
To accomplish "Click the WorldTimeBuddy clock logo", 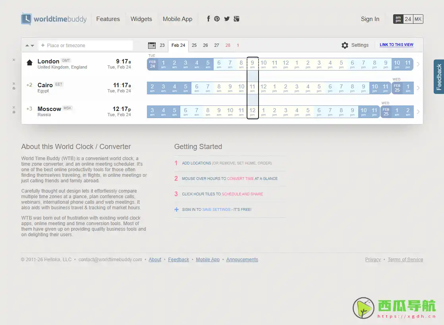I will (26, 19).
